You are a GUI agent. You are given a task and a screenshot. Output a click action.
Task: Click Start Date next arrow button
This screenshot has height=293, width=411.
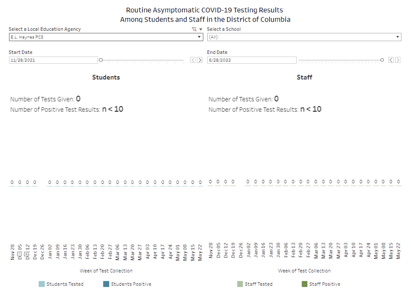[x=199, y=60]
